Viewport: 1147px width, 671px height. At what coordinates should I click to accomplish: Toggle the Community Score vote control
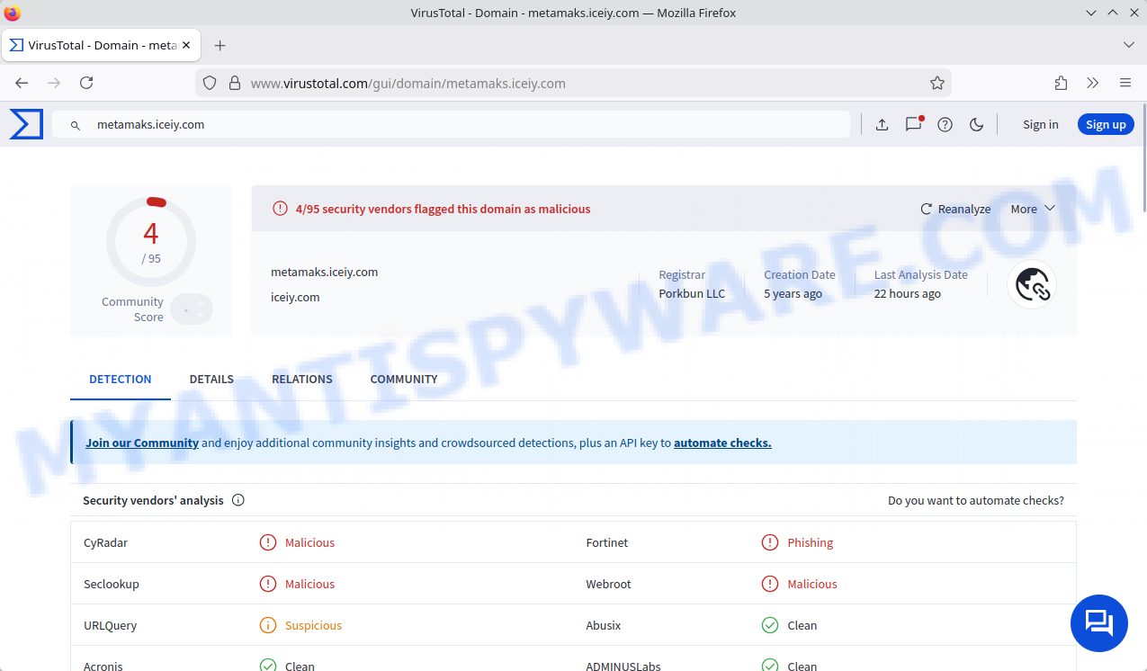tap(192, 309)
